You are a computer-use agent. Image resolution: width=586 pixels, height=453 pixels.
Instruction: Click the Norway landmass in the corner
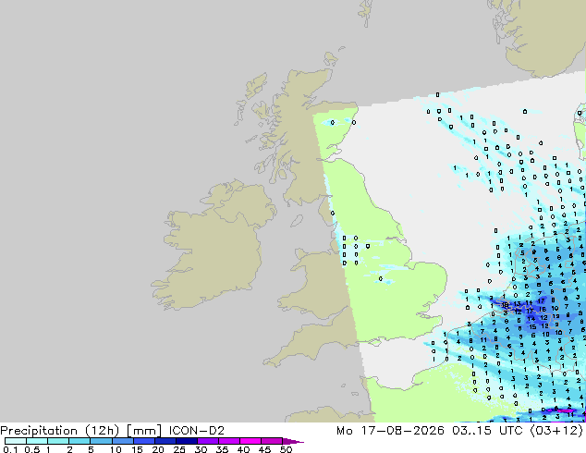(542, 35)
